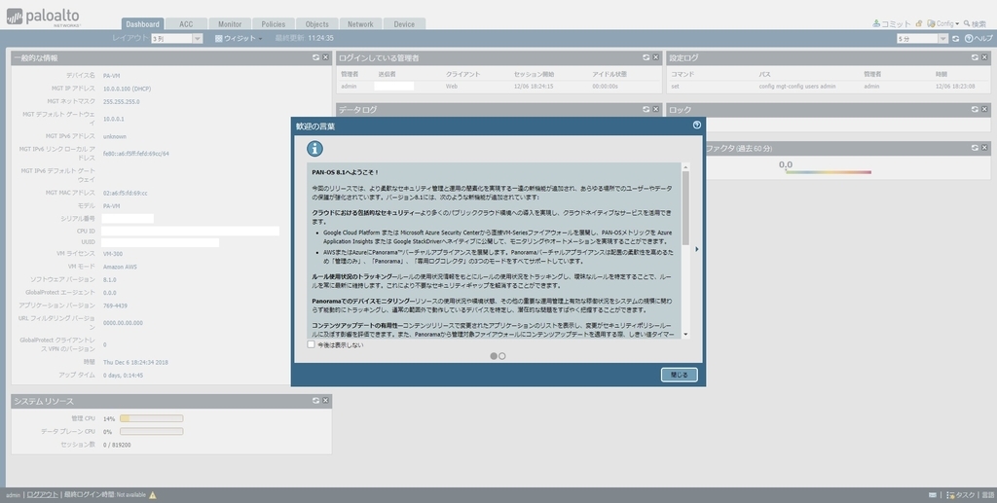Image resolution: width=997 pixels, height=503 pixels.
Task: Refresh the システムリソース widget
Action: coord(316,400)
